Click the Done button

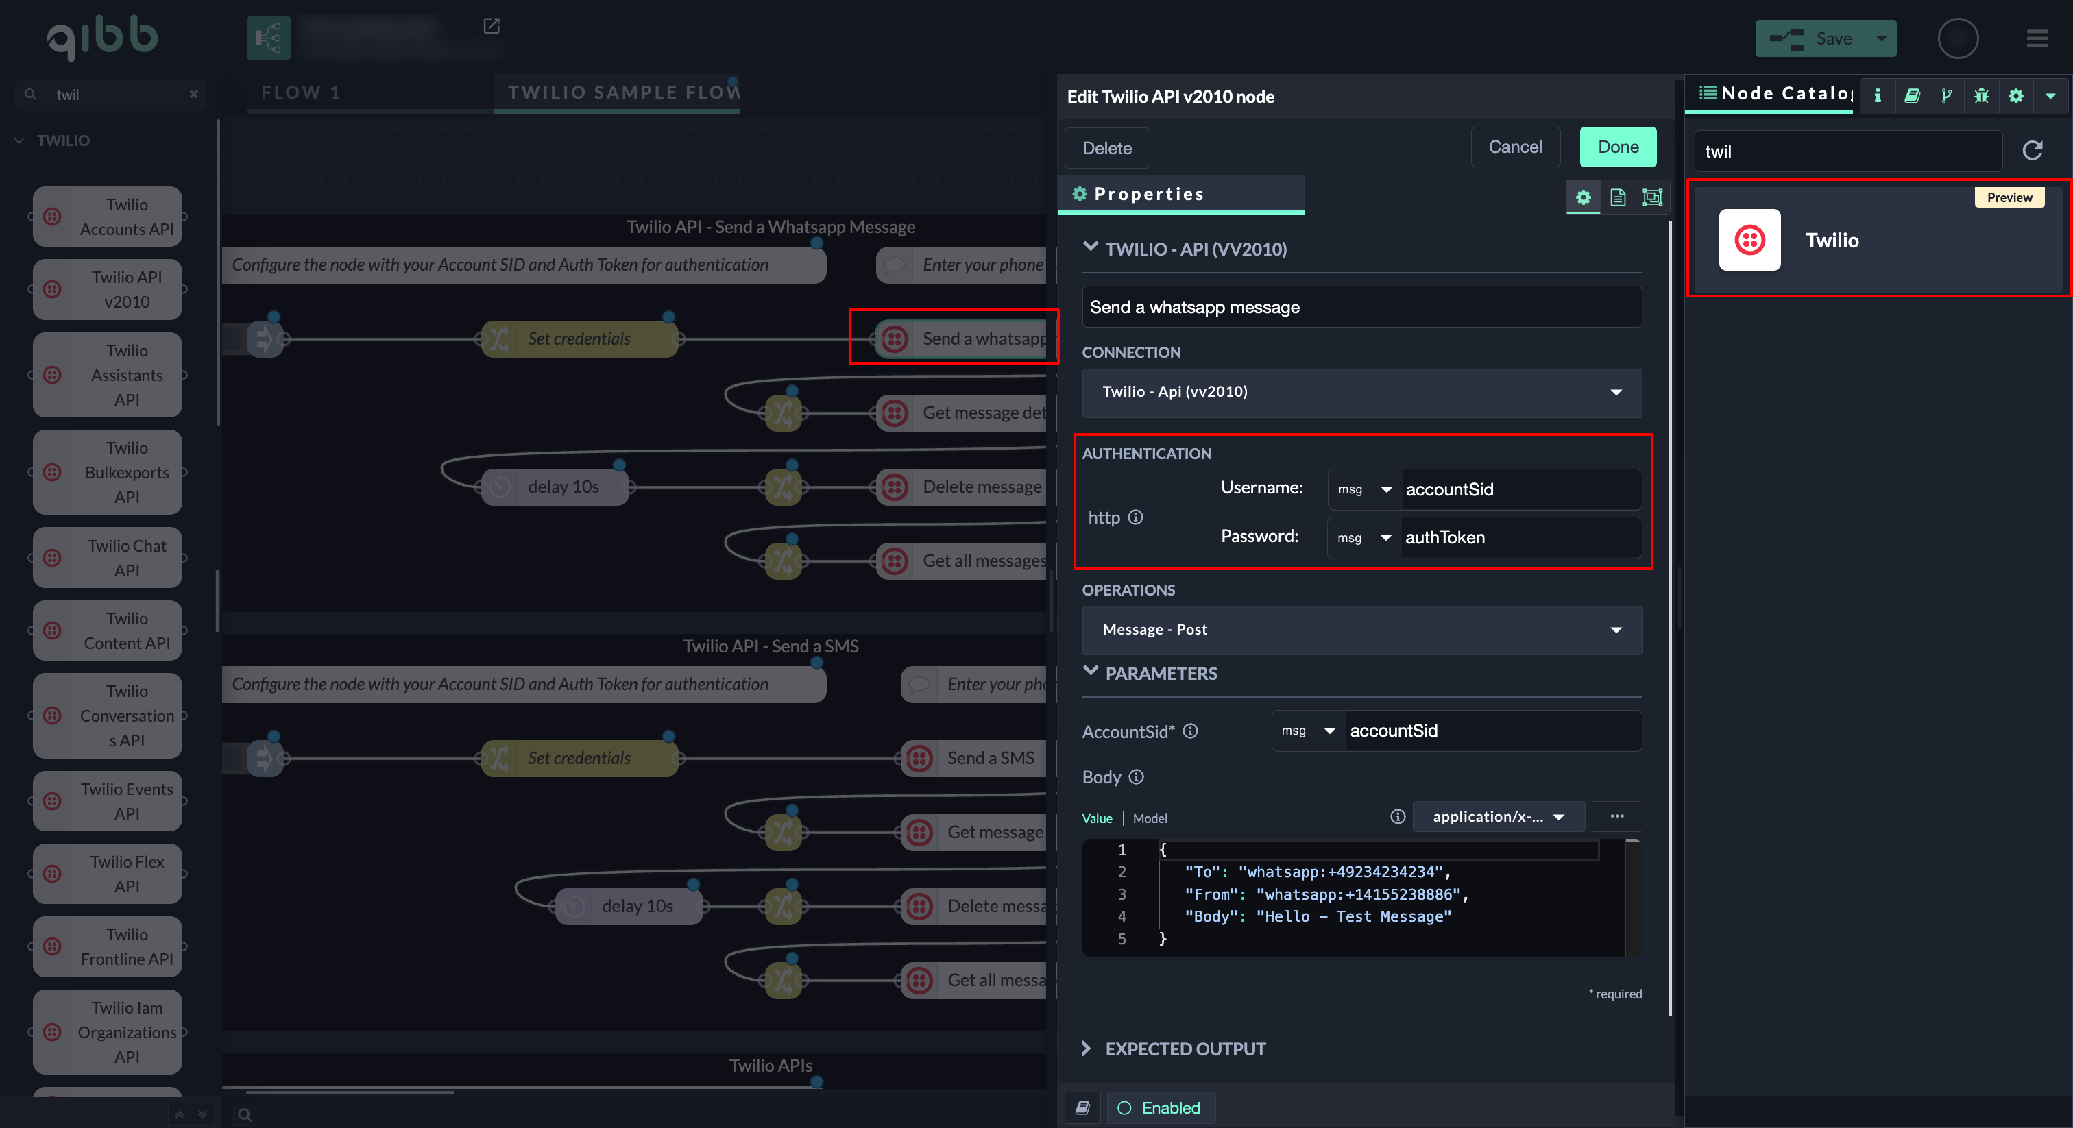1618,147
